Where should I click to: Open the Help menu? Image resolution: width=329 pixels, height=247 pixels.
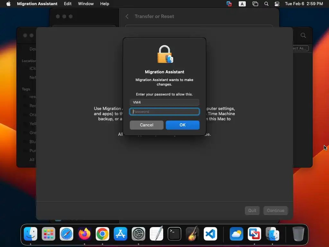[104, 4]
